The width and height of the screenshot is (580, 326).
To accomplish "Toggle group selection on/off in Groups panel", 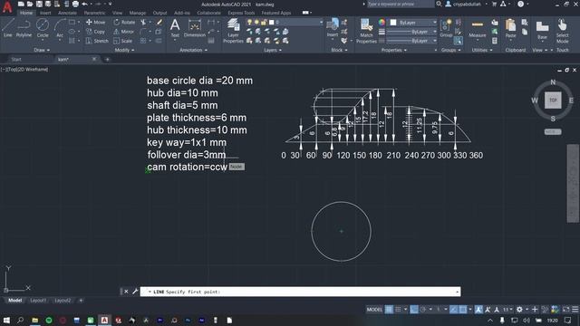I will [459, 41].
